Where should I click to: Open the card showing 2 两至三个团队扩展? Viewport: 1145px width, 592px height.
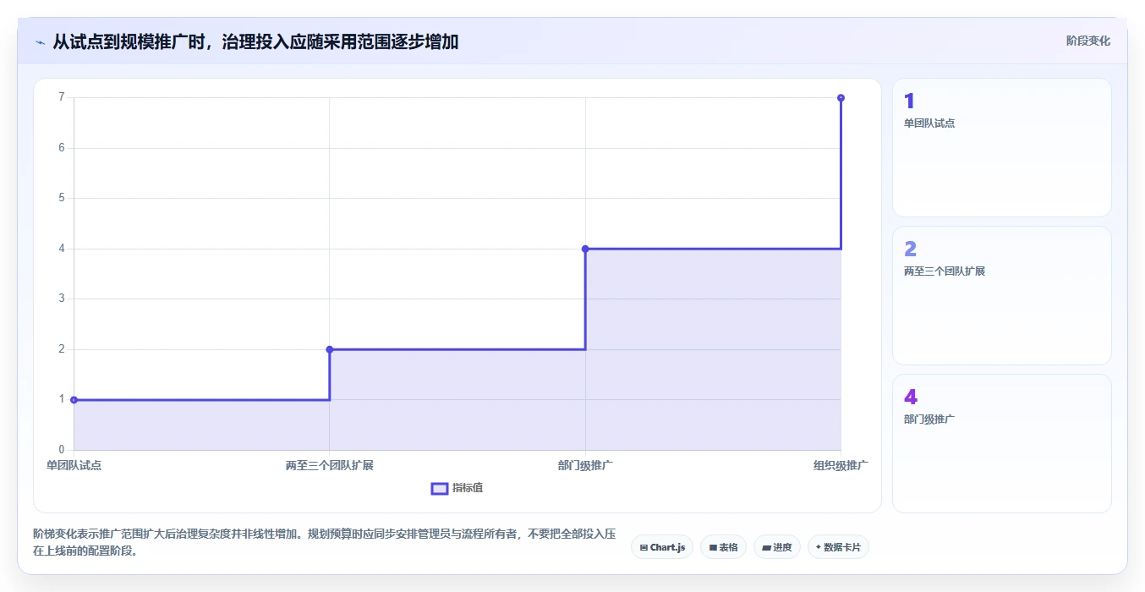1002,295
